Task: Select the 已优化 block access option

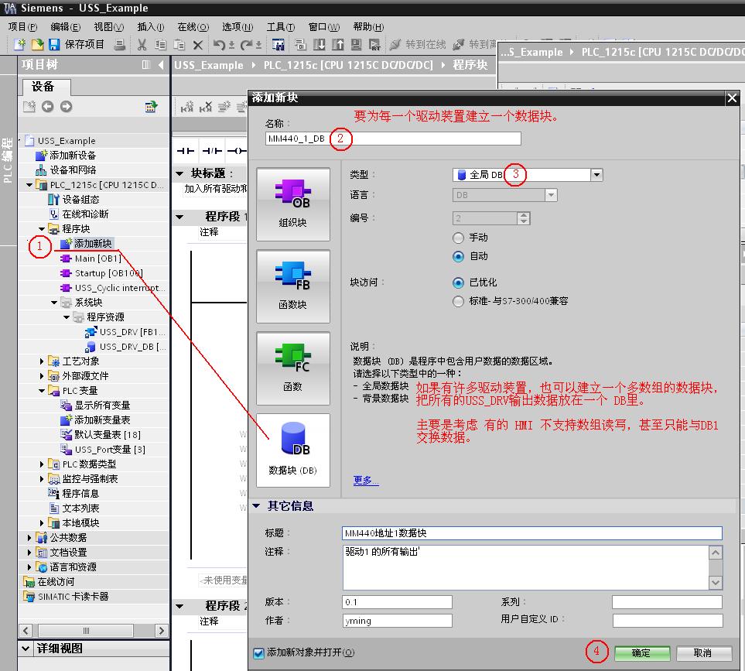Action: click(x=458, y=282)
